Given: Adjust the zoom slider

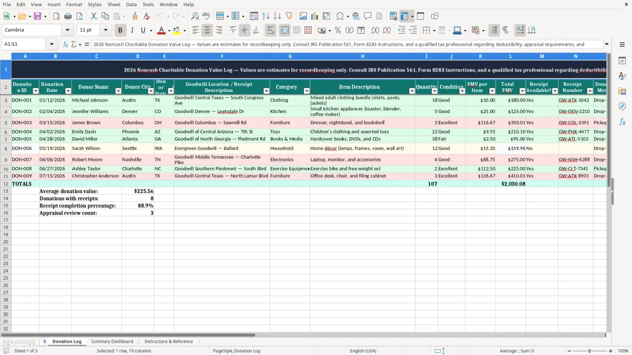Looking at the screenshot, I should click(590, 351).
